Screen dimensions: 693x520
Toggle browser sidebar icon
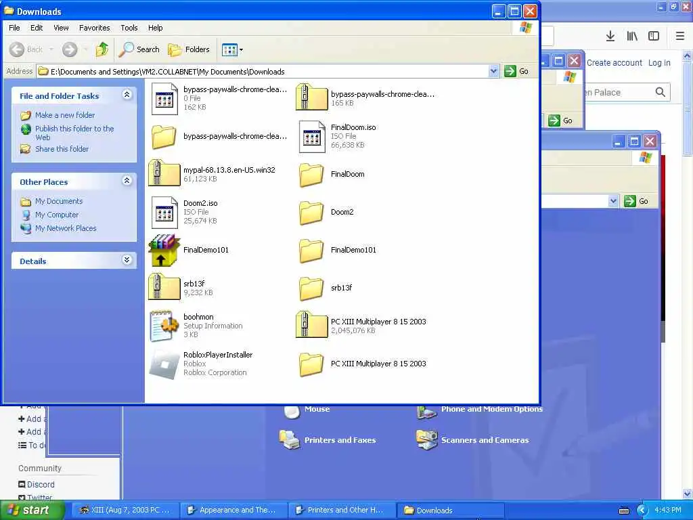pyautogui.click(x=654, y=37)
